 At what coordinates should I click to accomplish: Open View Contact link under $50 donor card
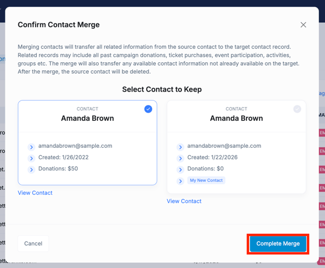35,193
